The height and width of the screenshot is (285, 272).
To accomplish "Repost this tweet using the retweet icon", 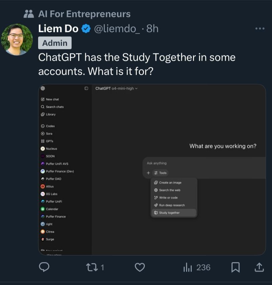I will point(91,267).
